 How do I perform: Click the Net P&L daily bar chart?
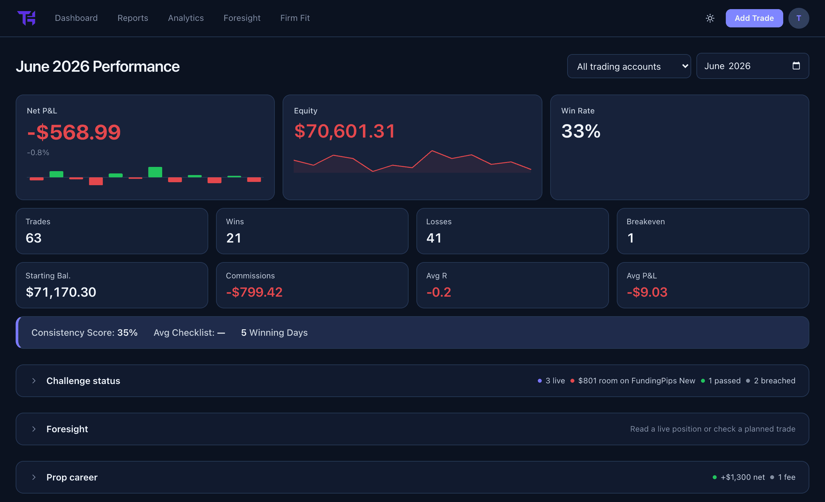pyautogui.click(x=145, y=176)
